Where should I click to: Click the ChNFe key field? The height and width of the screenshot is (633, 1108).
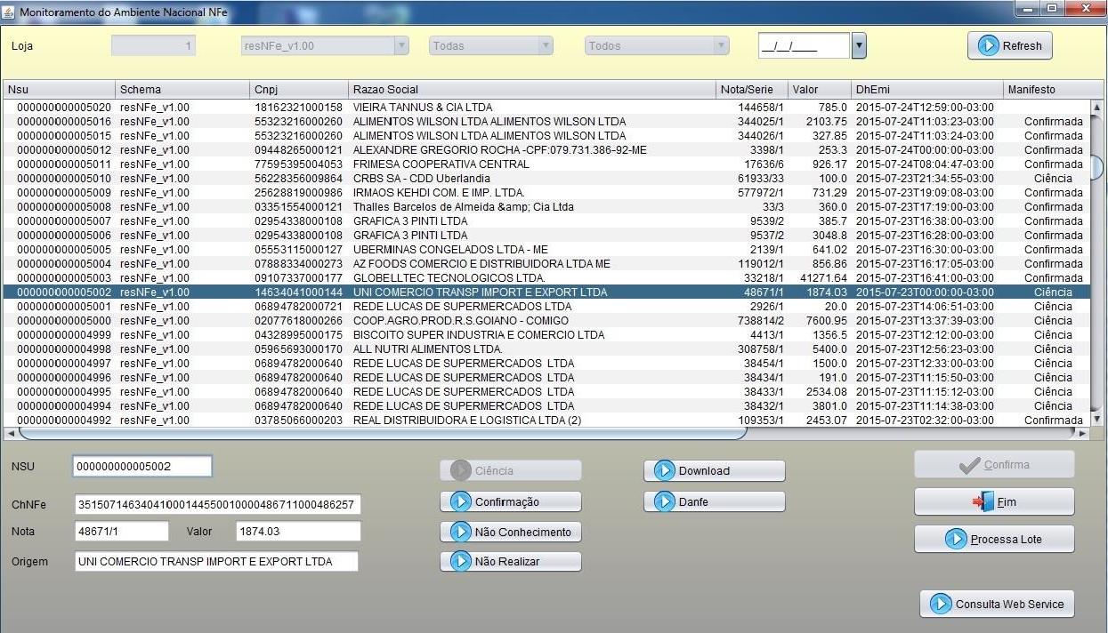coord(218,504)
